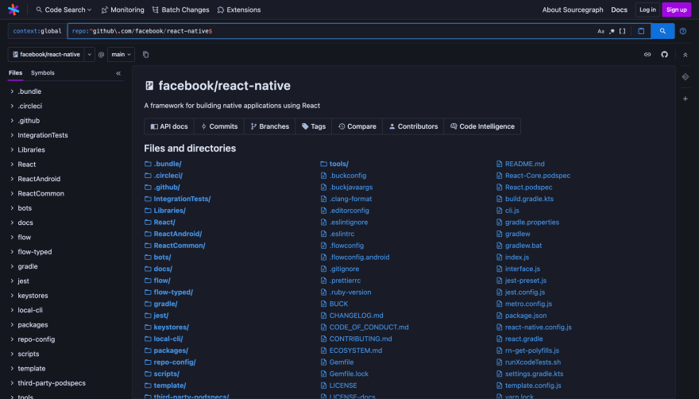Expand the Libraries tree folder
Screen dimensions: 699x399
tap(12, 149)
